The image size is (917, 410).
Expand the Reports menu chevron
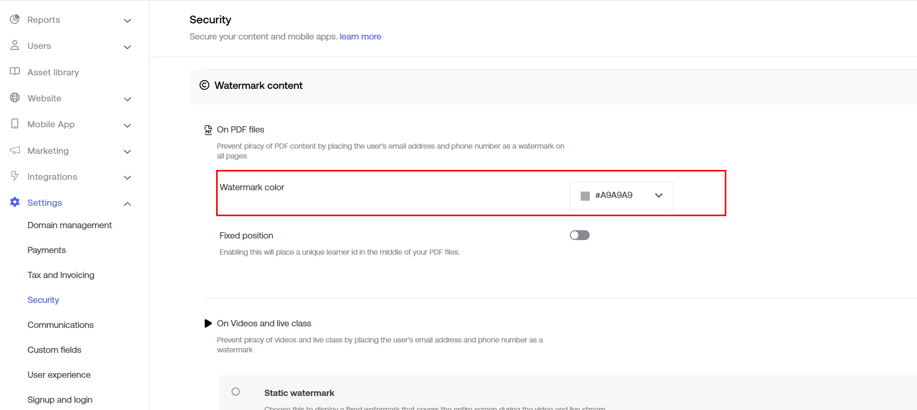click(x=127, y=21)
